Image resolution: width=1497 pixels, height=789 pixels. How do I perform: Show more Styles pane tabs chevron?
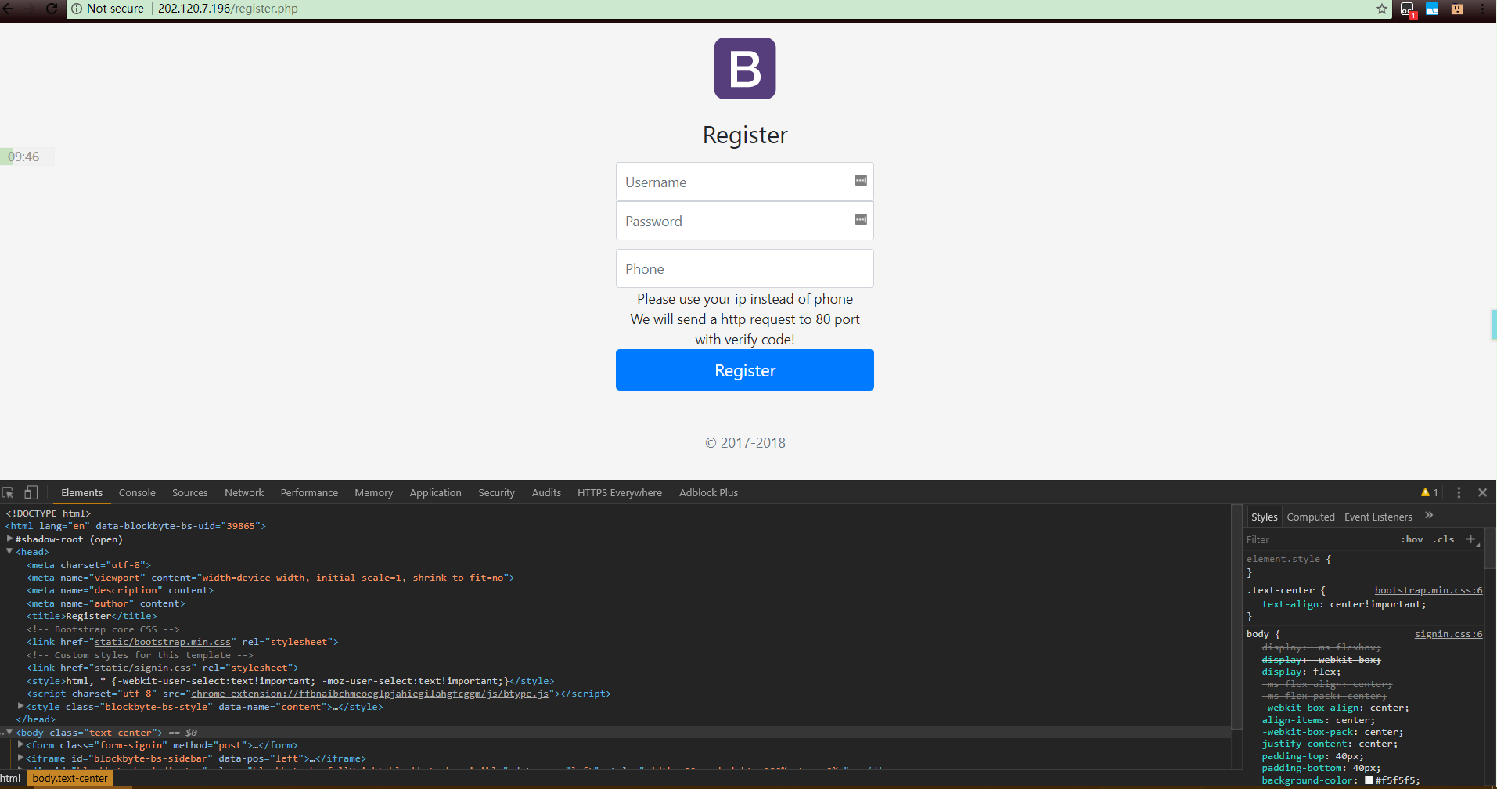(1429, 516)
